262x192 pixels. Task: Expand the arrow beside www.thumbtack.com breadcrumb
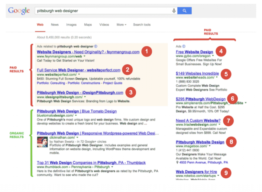[112, 167]
